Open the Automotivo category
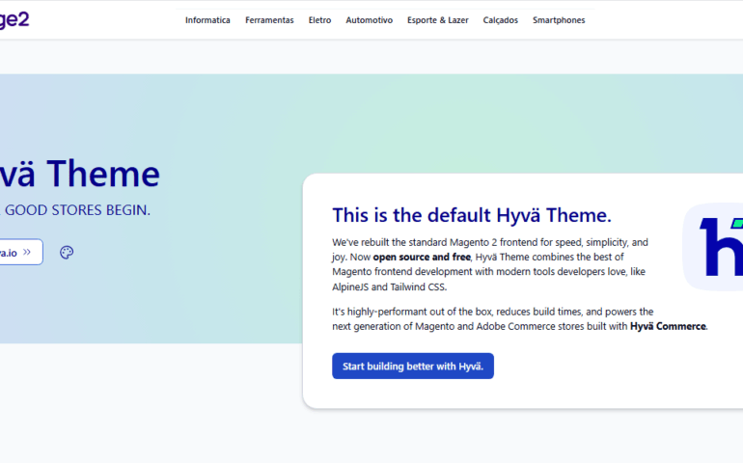The height and width of the screenshot is (463, 743). click(x=369, y=20)
